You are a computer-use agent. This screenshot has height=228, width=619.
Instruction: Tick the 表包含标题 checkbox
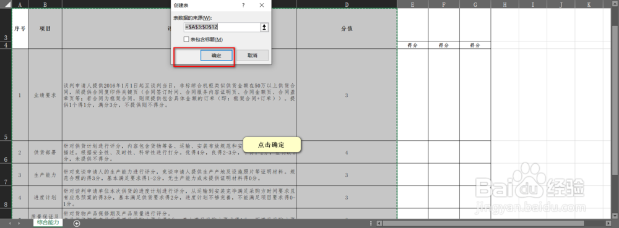coord(187,40)
